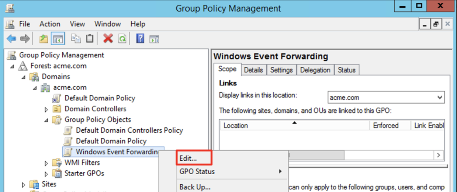Image resolution: width=457 pixels, height=192 pixels.
Task: Click the Paste clipboard toolbar icon
Action: click(x=89, y=38)
